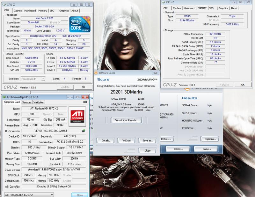Click the Game button in 3DMark06
This screenshot has height=197, width=255.
207,149
